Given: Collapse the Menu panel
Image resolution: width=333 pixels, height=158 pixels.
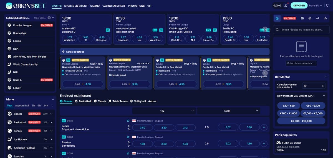Looking at the screenshot, I should coord(53,99).
